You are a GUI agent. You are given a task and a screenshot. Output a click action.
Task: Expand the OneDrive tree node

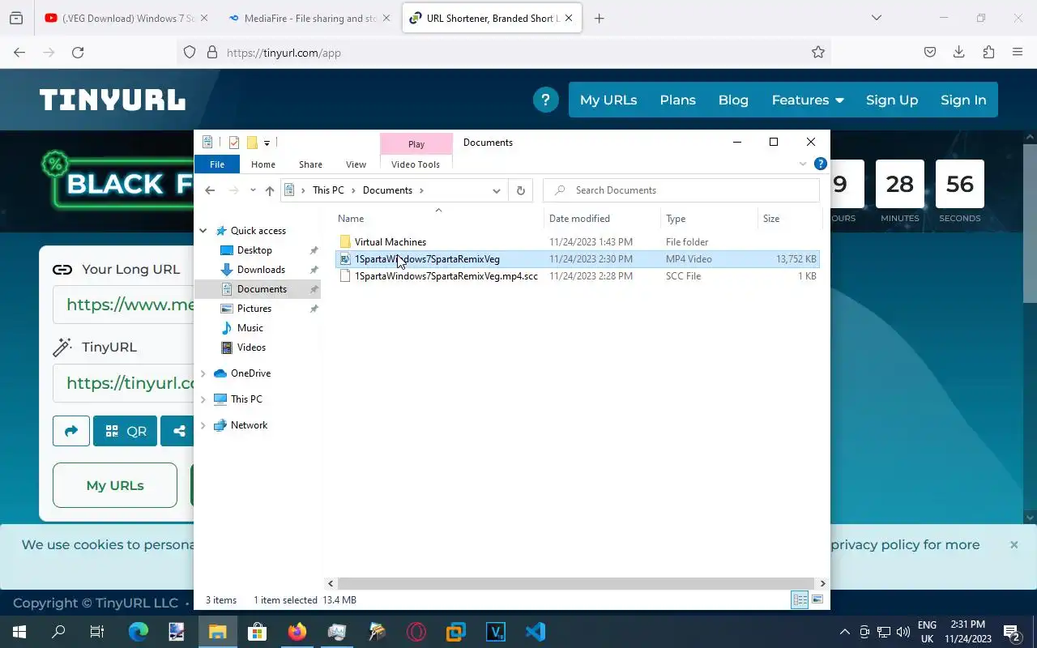tap(203, 373)
